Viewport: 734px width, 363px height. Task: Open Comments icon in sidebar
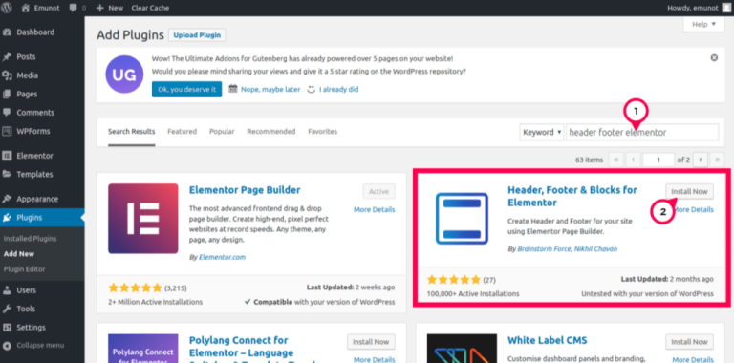tap(7, 113)
